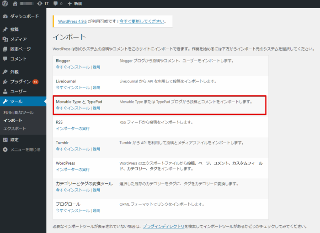Open the site home icon
Image resolution: width=320 pixels, height=233 pixels.
coord(15,4)
